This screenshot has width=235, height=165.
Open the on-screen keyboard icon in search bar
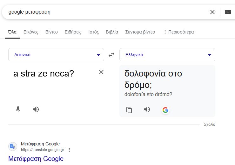(x=228, y=12)
